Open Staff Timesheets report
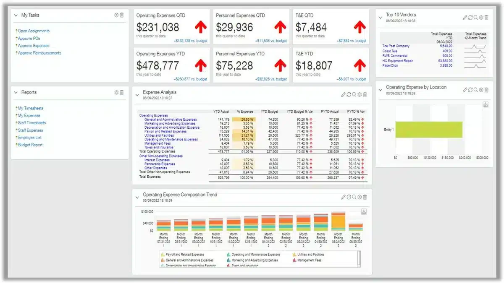The height and width of the screenshot is (283, 504). 32,123
